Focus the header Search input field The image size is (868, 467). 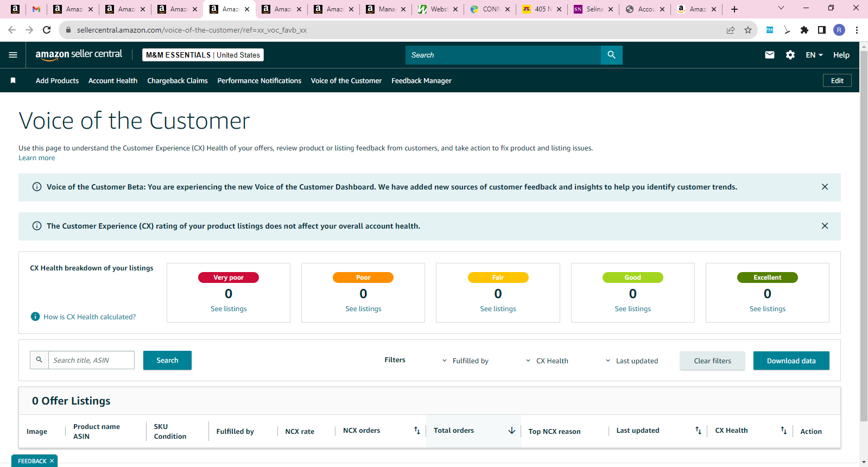click(x=503, y=55)
